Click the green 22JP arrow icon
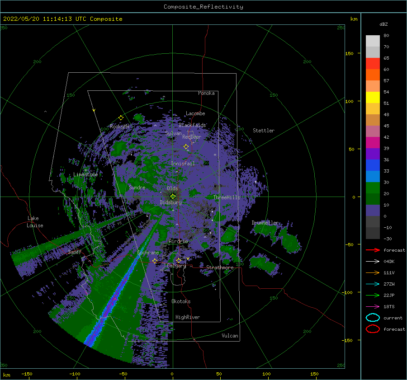The height and width of the screenshot is (380, 407). pos(373,295)
